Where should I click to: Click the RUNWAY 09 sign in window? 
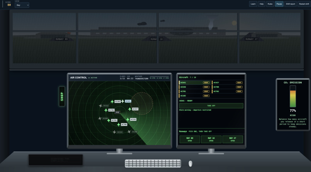coord(61,39)
